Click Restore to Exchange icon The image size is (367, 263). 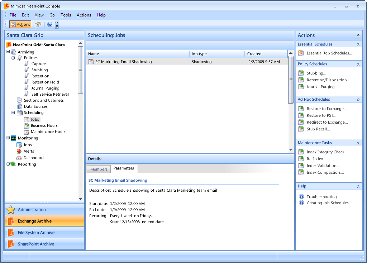click(301, 108)
